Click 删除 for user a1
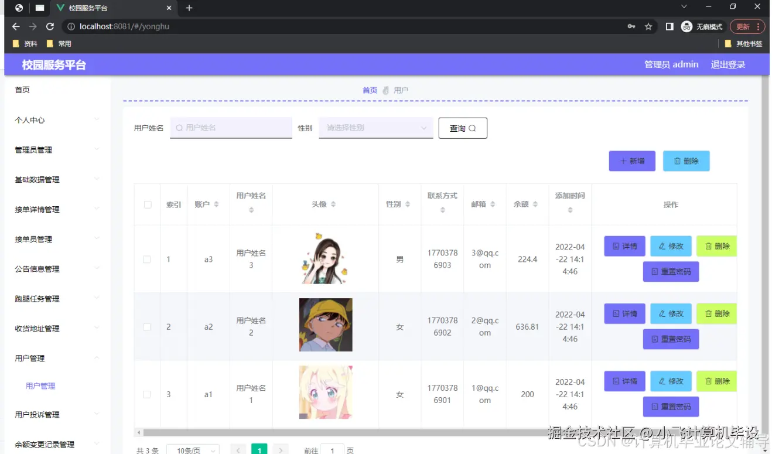The width and height of the screenshot is (772, 454). pyautogui.click(x=717, y=381)
